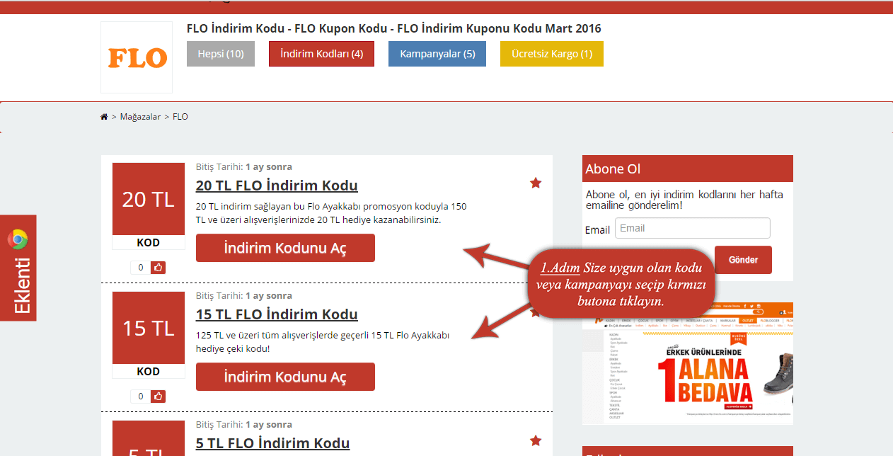Image resolution: width=893 pixels, height=456 pixels.
Task: Click the 15 TL red coupon badge
Action: [149, 328]
